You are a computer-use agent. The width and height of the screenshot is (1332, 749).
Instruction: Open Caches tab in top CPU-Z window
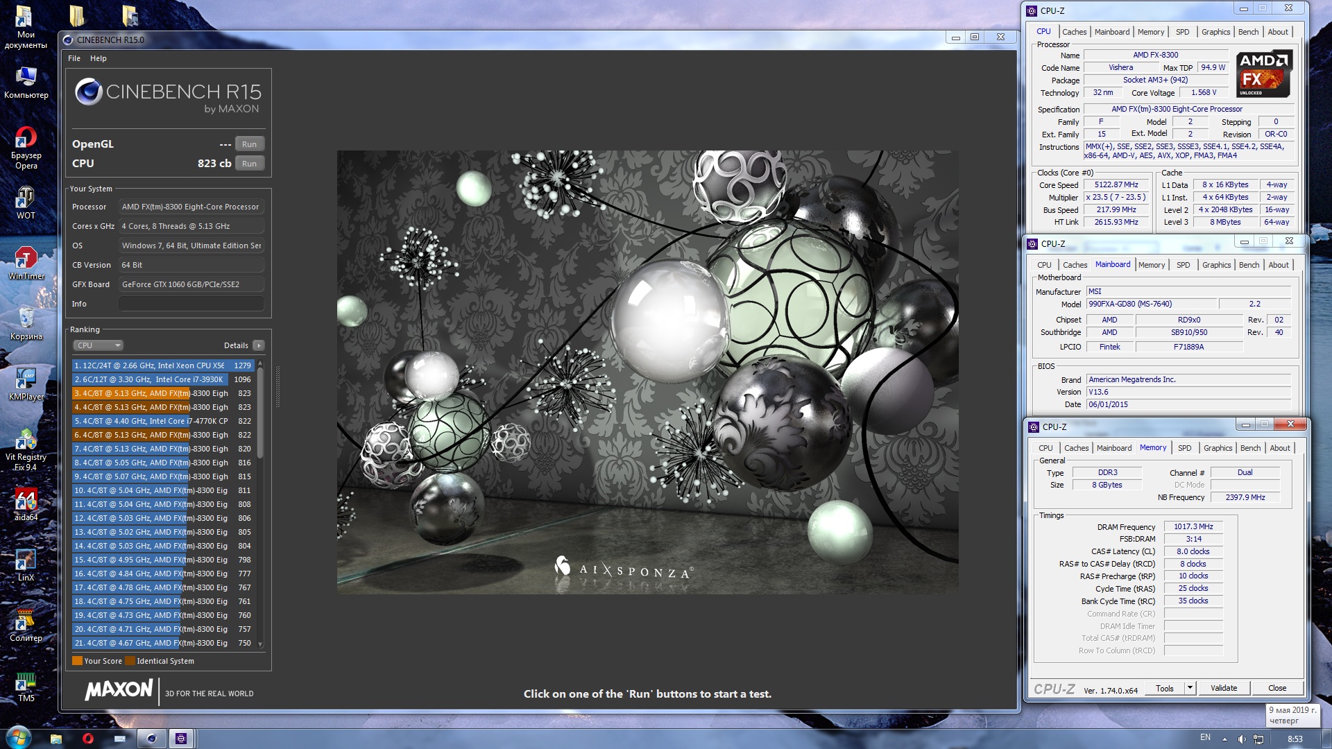pyautogui.click(x=1074, y=32)
